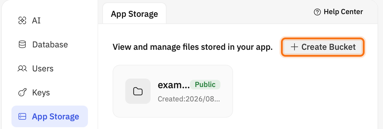Viewport: 383px width, 129px height.
Task: Click 'View and manage files' description text
Action: 193,47
